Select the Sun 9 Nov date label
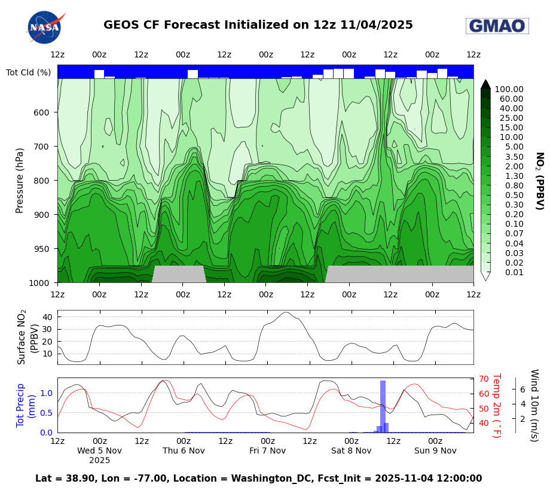Screen dimensions: 550x490 [x=435, y=451]
